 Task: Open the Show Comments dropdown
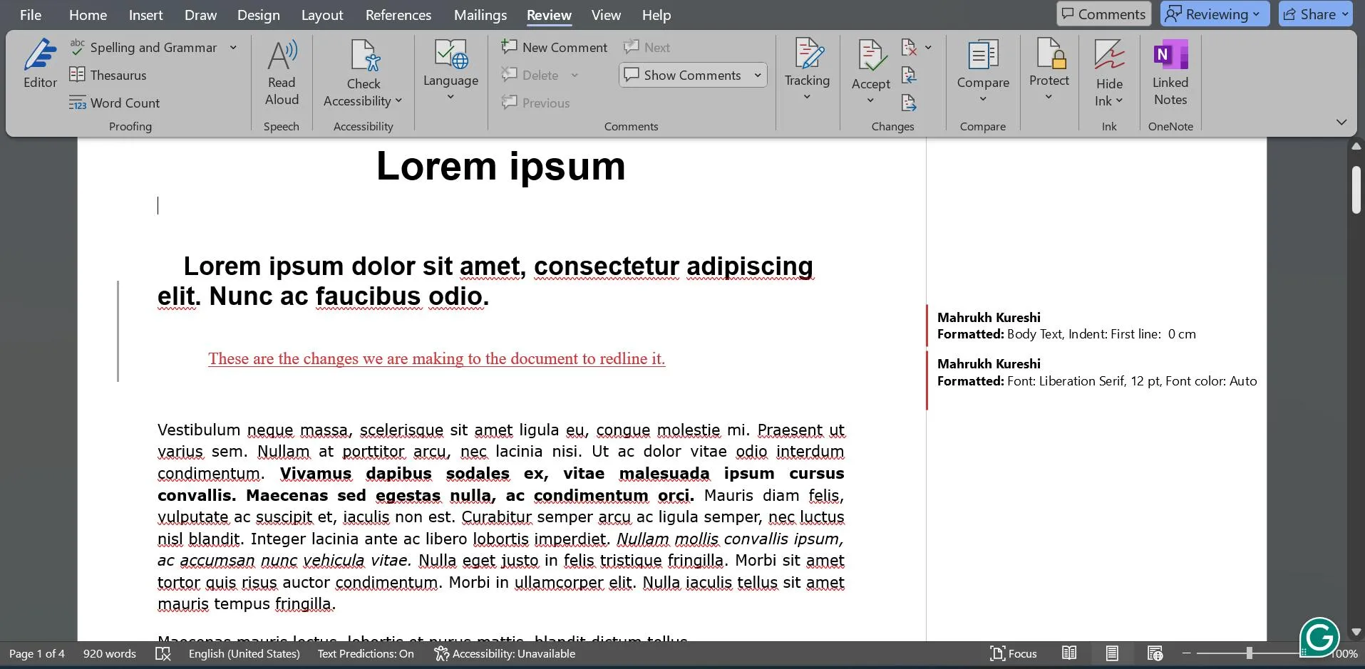(757, 75)
